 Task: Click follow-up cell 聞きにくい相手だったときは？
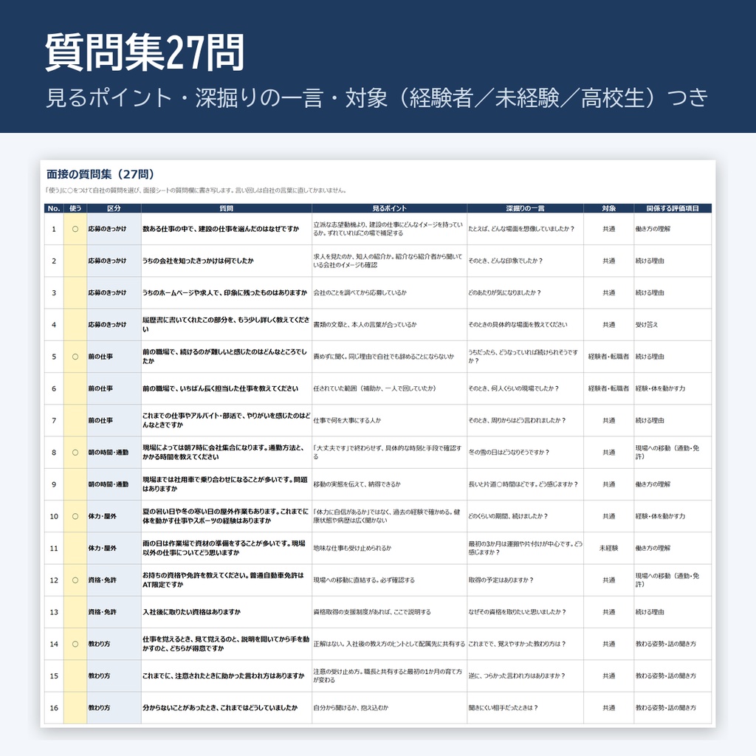tap(525, 708)
